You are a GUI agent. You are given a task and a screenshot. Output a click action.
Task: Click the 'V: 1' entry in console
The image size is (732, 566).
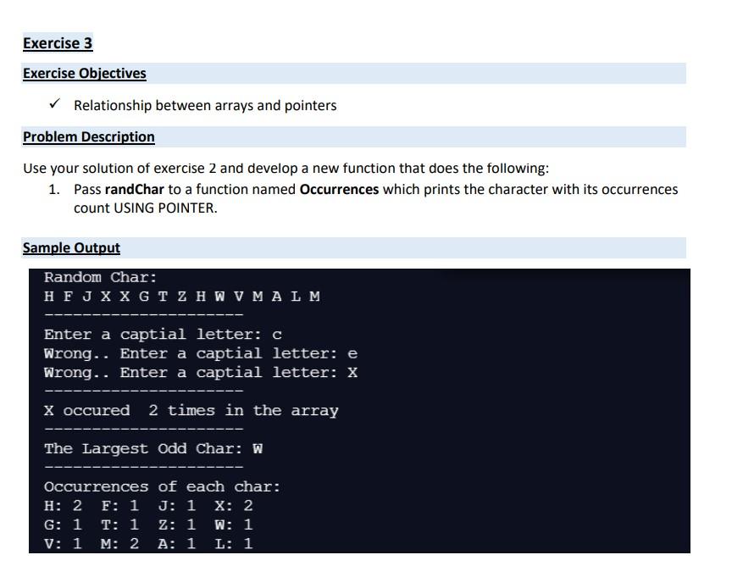click(63, 544)
